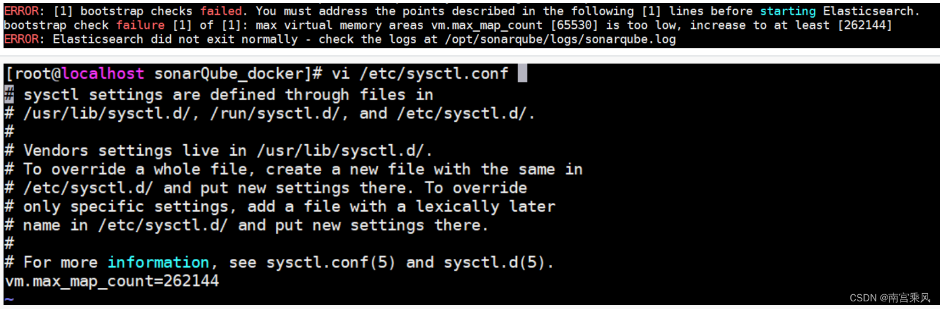Click the 'sysctl.conf(5)' reference text
940x309 pixels.
point(331,263)
